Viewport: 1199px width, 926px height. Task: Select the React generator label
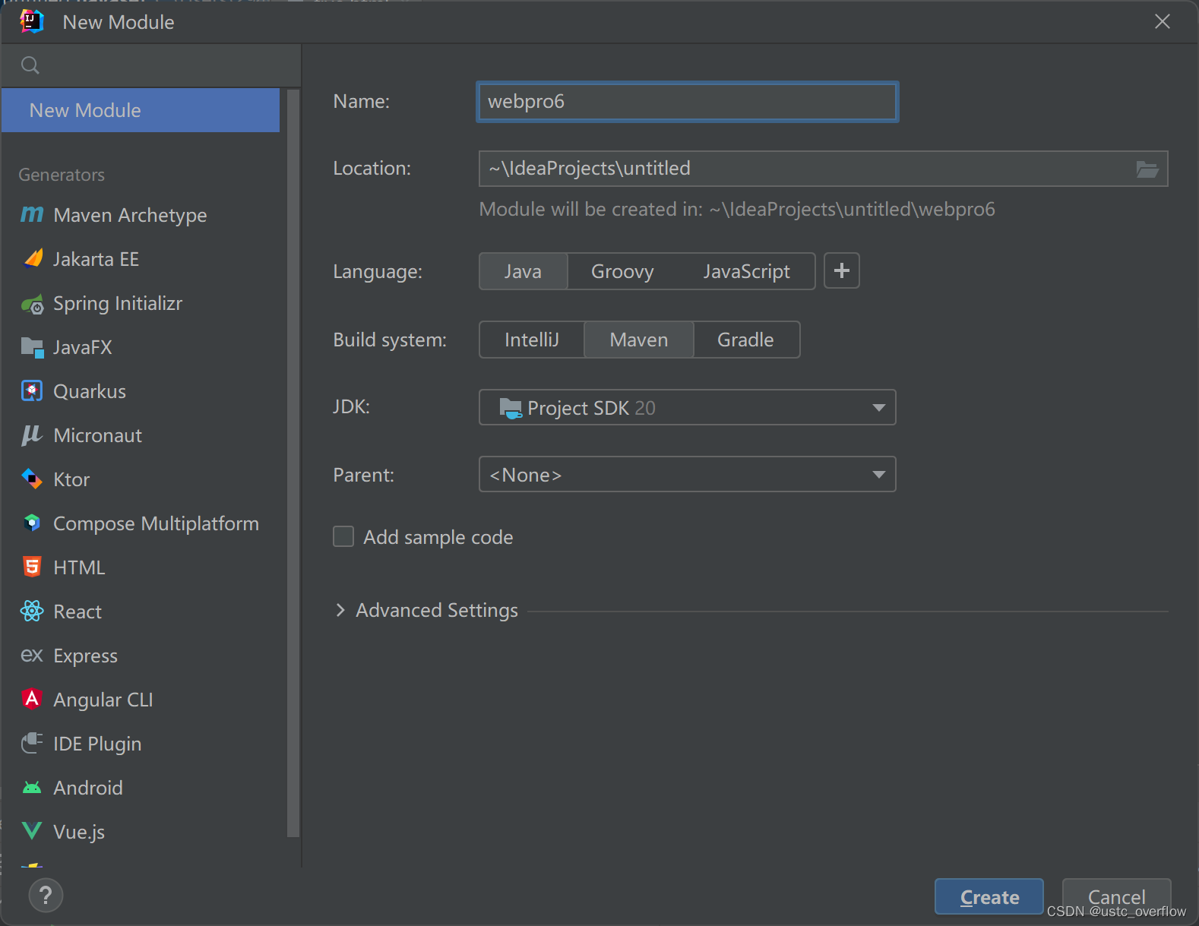tap(78, 612)
